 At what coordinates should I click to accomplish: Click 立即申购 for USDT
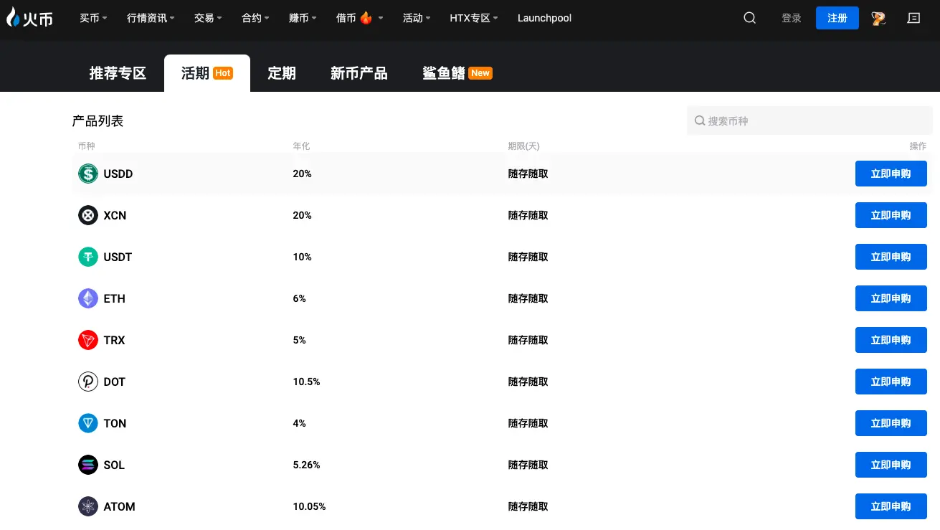click(x=891, y=257)
